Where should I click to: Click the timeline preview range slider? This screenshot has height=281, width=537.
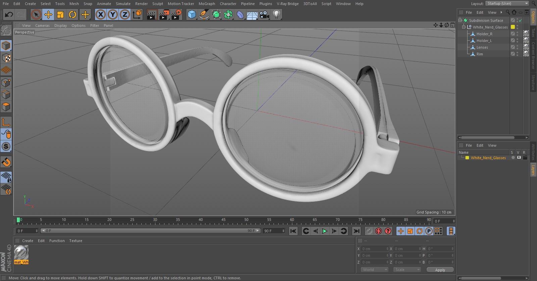point(150,231)
